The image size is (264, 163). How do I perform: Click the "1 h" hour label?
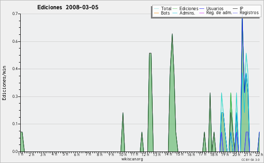(x=21, y=154)
